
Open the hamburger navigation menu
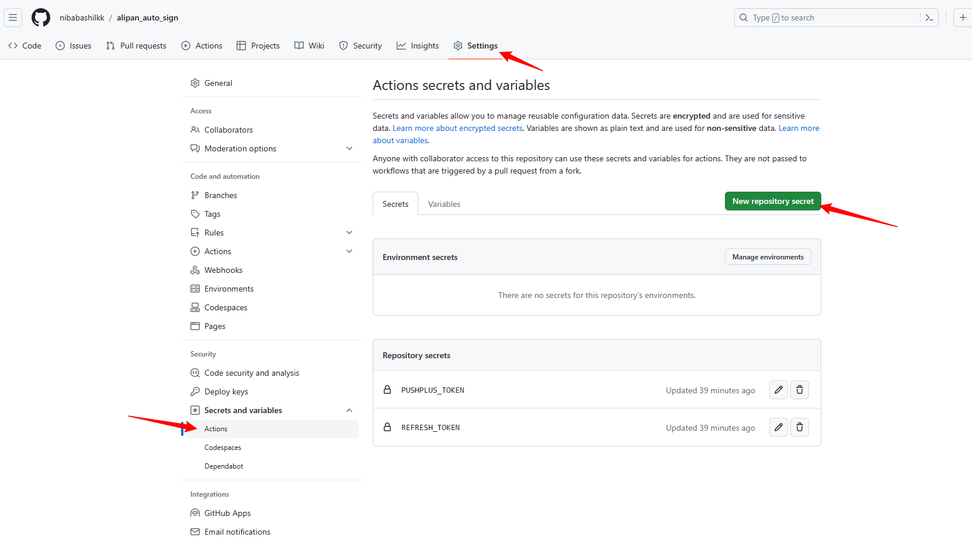coord(13,18)
